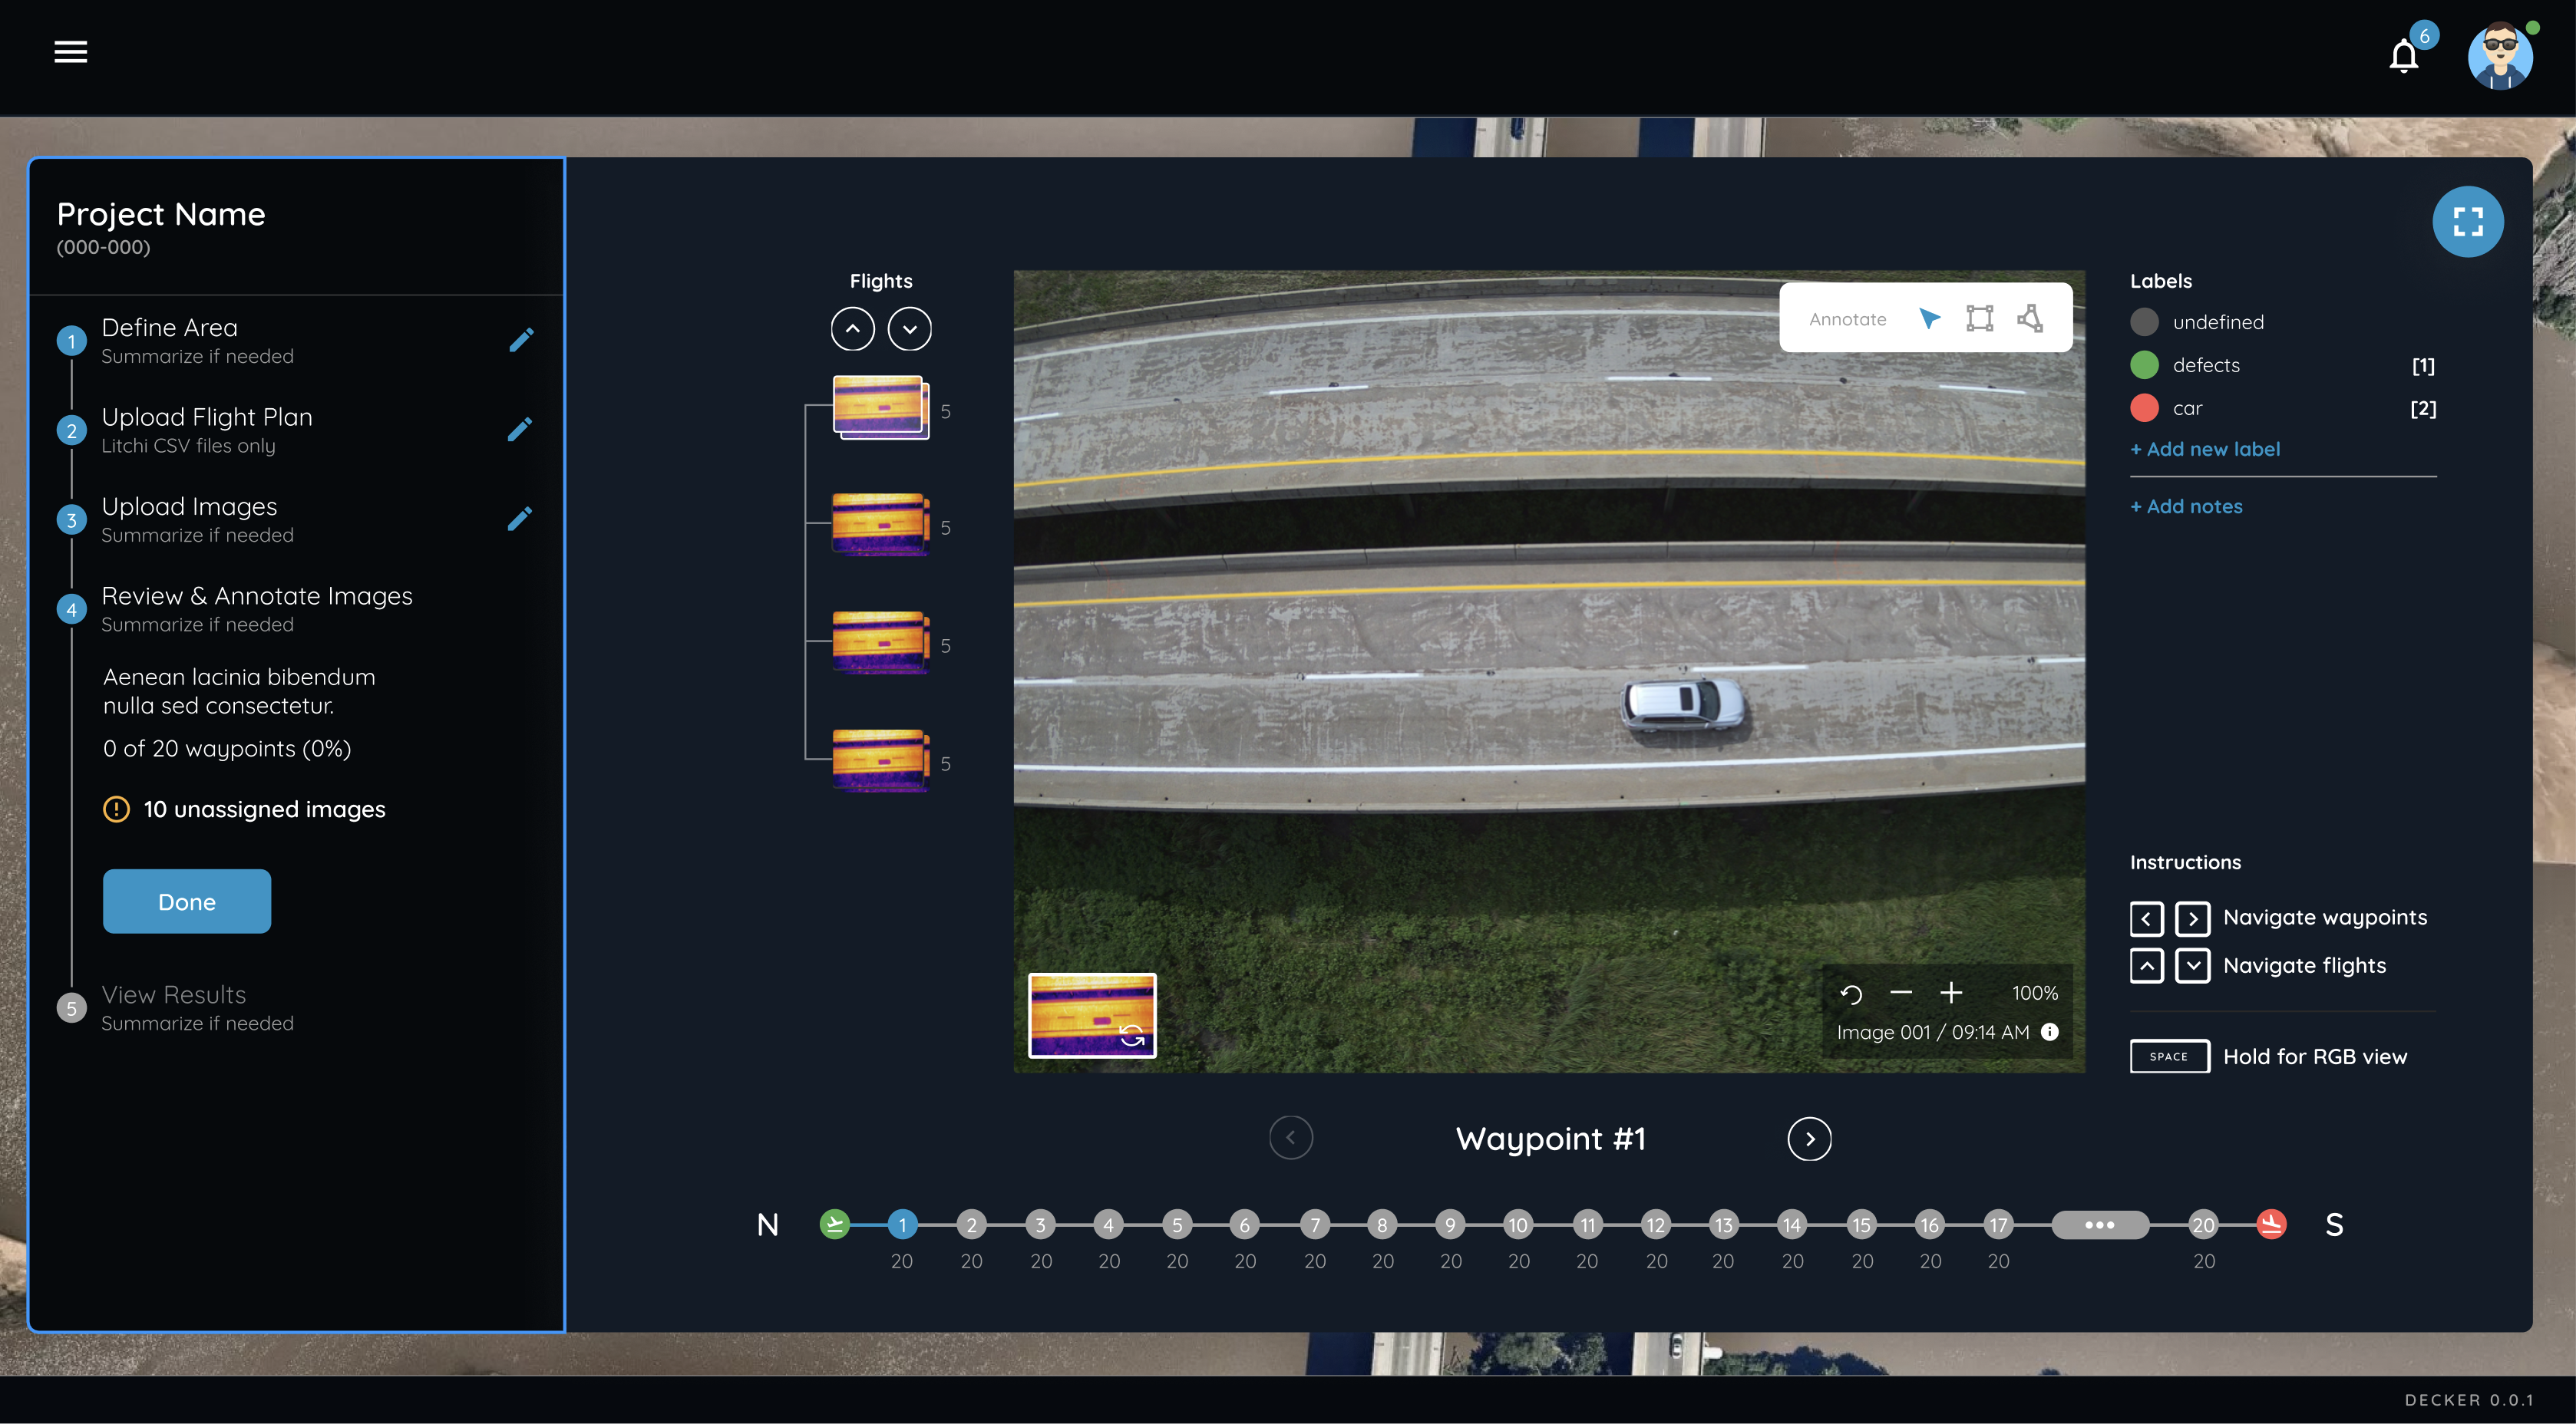Select the bounding box annotation tool
2576x1424 pixels.
tap(1978, 318)
